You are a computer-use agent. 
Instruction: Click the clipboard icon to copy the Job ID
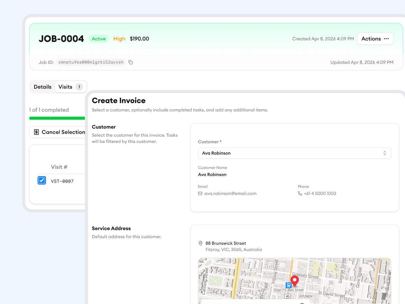click(x=130, y=62)
